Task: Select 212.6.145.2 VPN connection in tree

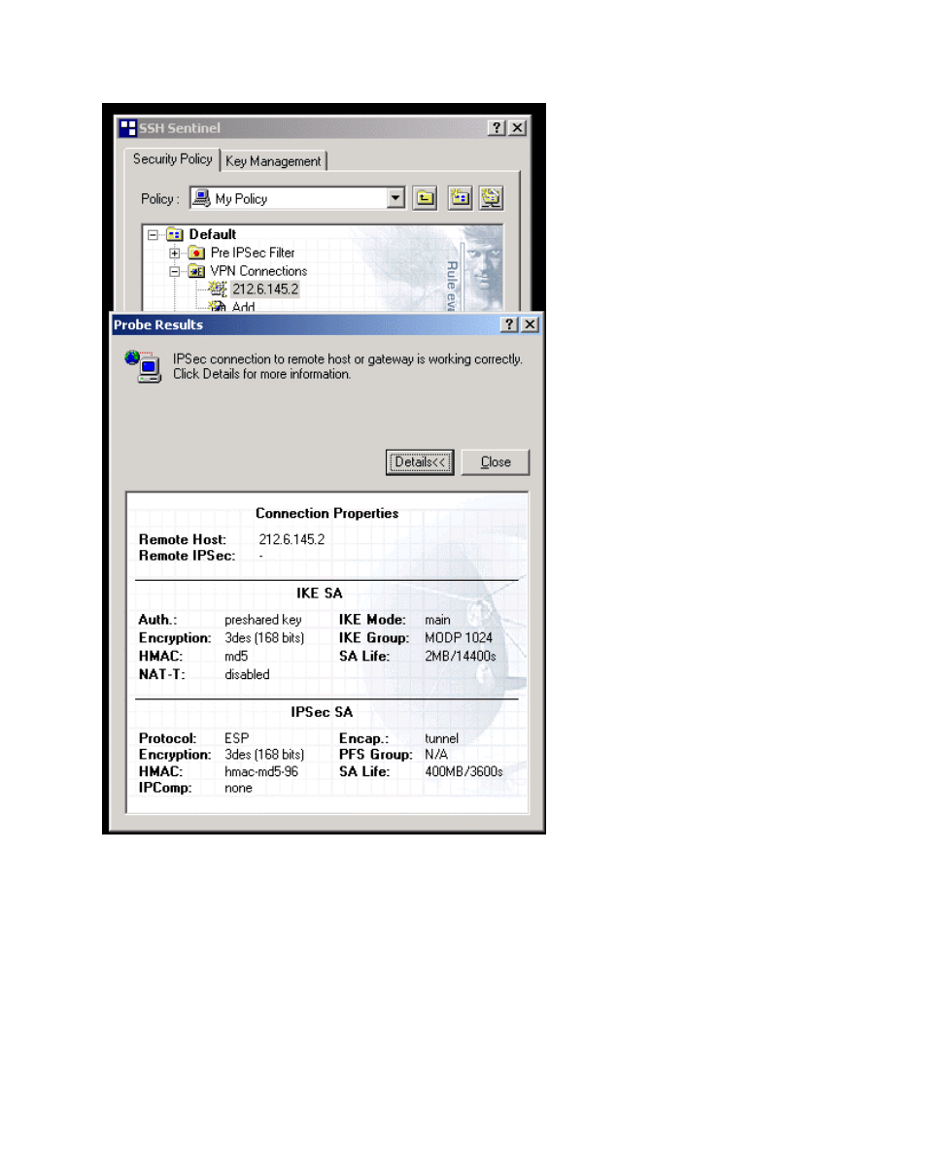Action: (265, 289)
